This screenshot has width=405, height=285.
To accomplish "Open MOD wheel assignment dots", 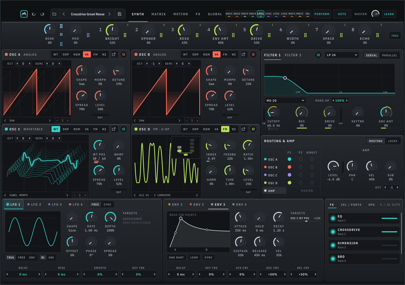I will point(88,35).
